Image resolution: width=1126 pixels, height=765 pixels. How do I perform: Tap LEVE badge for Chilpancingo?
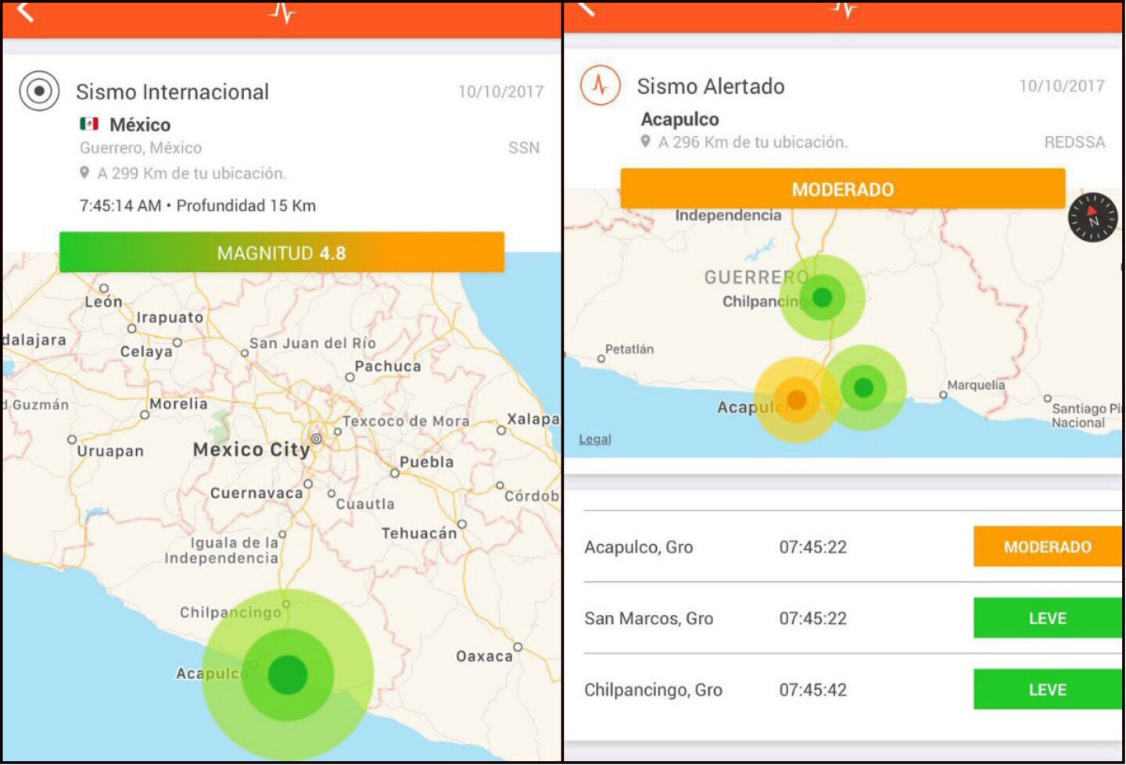(1046, 689)
